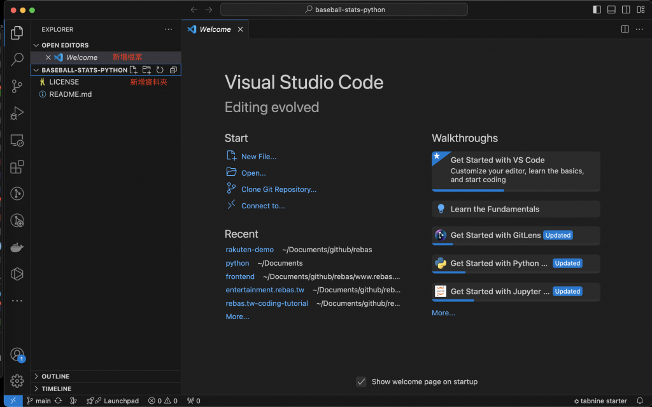Open the Source Control view

[17, 86]
